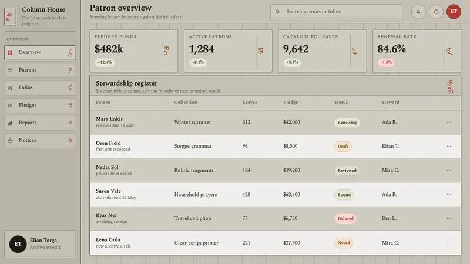
Task: Click the search magnifier icon
Action: [x=278, y=12]
